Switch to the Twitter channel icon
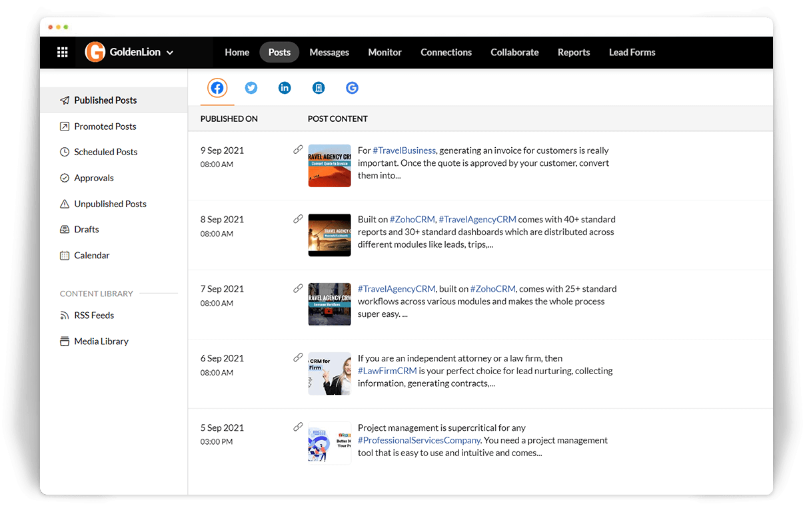Screen dimensions: 805x506 (251, 88)
